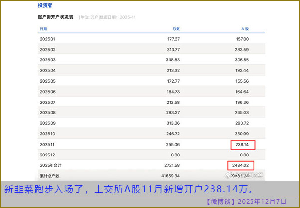Click the 账户新开户状况表 table title
The height and width of the screenshot is (208, 300).
tap(57, 17)
